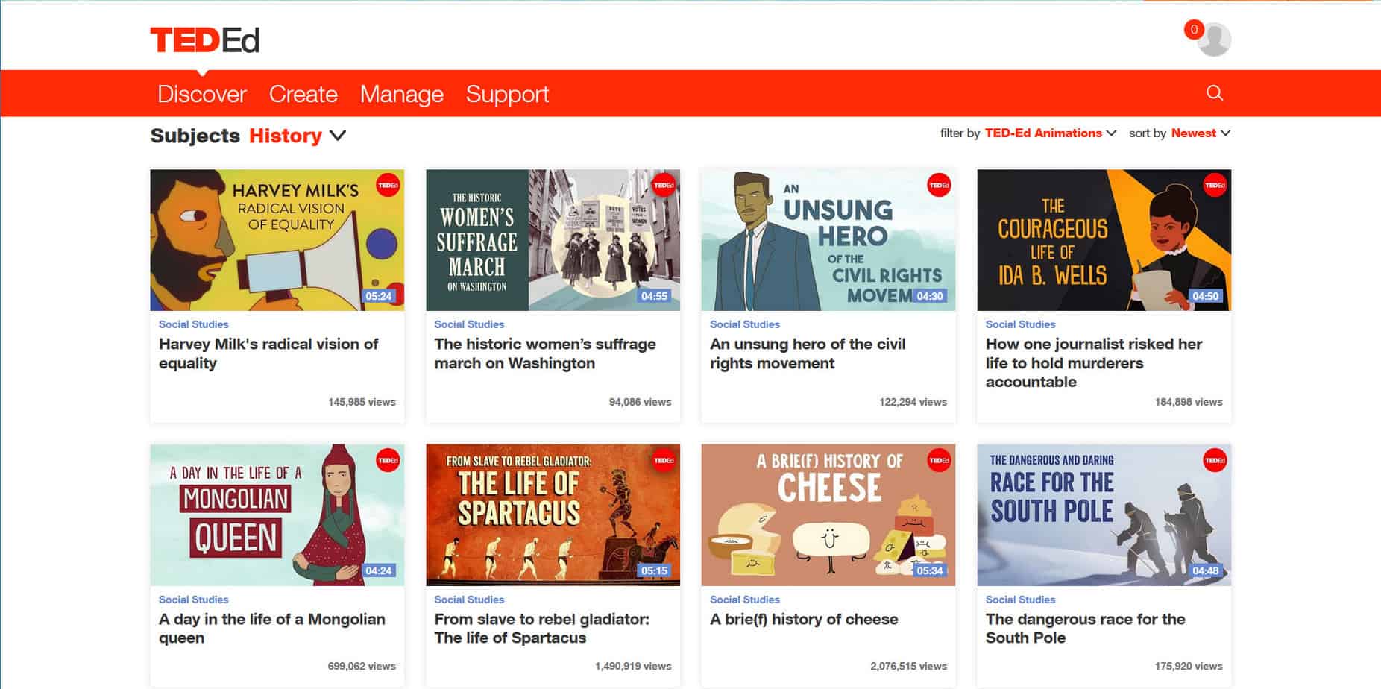Open A brie(f) history of cheese title
Screen dimensions: 1381x689
[x=804, y=619]
